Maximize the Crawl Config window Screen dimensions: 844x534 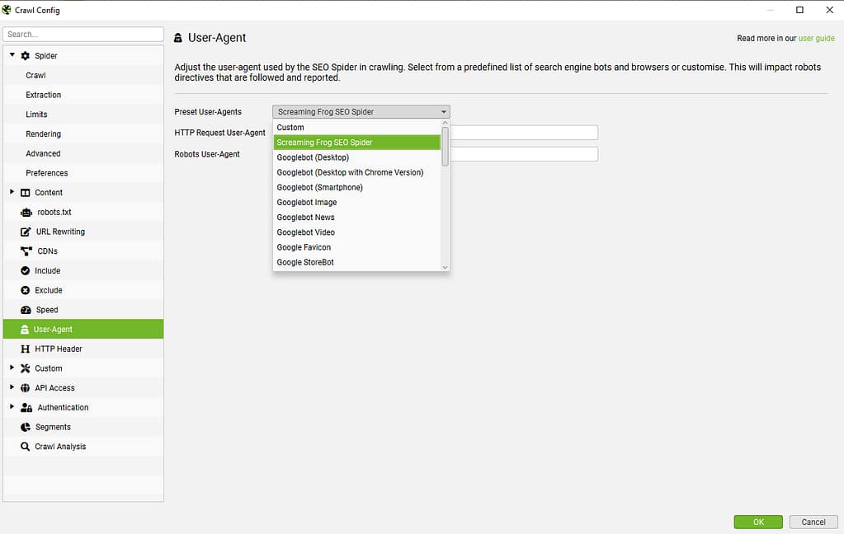coord(800,10)
